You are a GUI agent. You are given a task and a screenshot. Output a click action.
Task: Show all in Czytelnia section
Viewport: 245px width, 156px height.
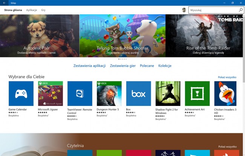coord(227,147)
